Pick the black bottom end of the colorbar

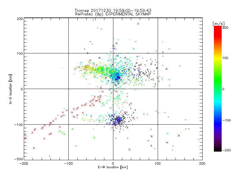pyautogui.click(x=218, y=149)
